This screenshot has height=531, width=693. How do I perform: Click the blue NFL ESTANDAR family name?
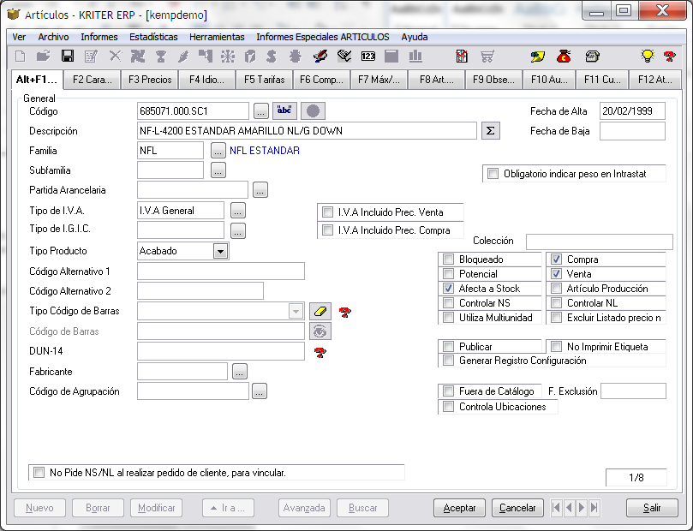[x=265, y=151]
